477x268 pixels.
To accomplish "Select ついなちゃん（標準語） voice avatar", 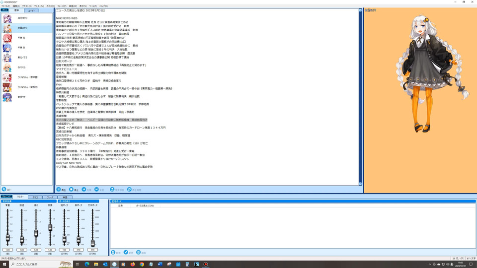I will [7, 77].
